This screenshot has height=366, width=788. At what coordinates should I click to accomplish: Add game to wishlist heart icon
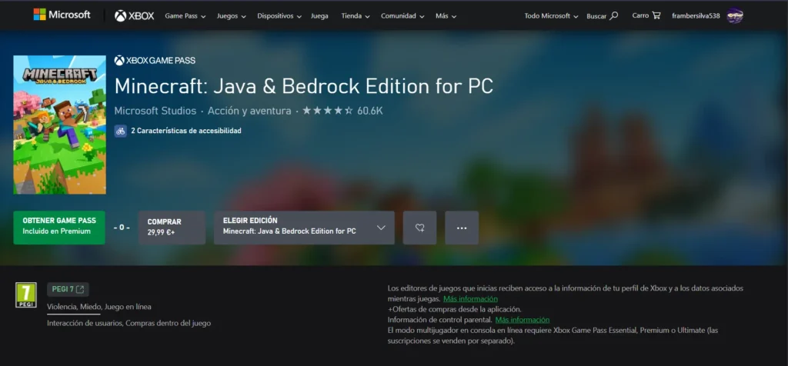click(419, 228)
